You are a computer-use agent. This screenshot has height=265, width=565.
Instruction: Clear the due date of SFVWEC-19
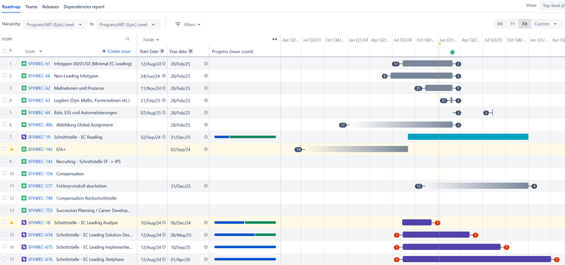tap(206, 137)
